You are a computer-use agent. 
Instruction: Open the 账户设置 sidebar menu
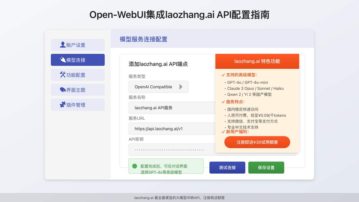78,45
